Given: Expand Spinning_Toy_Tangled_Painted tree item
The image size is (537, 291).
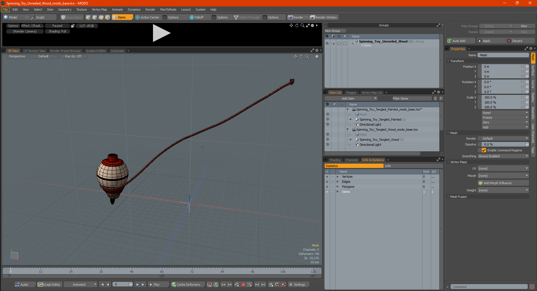Looking at the screenshot, I should [x=351, y=119].
